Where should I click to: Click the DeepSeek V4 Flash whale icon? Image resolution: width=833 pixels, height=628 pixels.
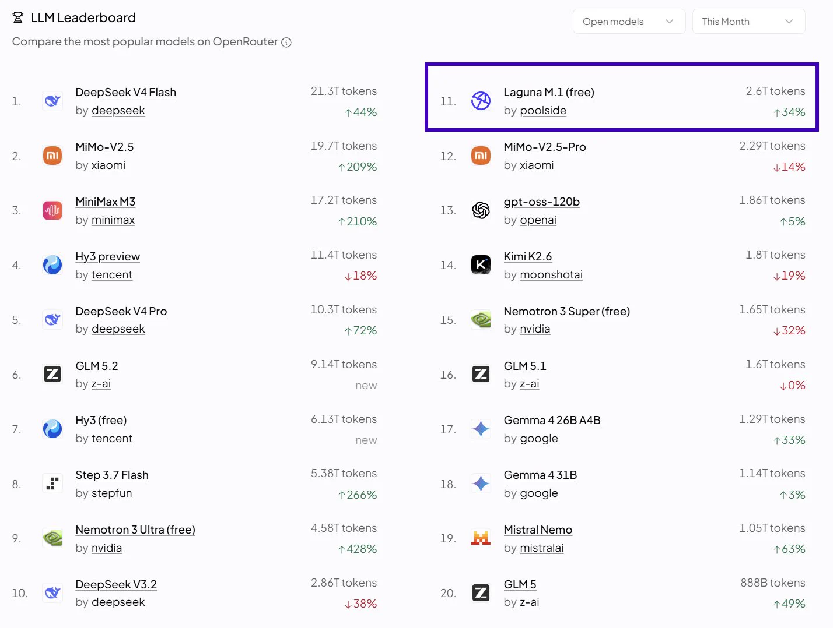click(x=52, y=101)
